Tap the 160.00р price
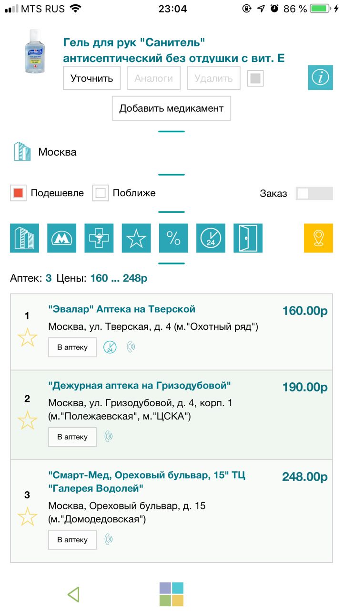Image resolution: width=343 pixels, height=611 pixels. (x=305, y=311)
